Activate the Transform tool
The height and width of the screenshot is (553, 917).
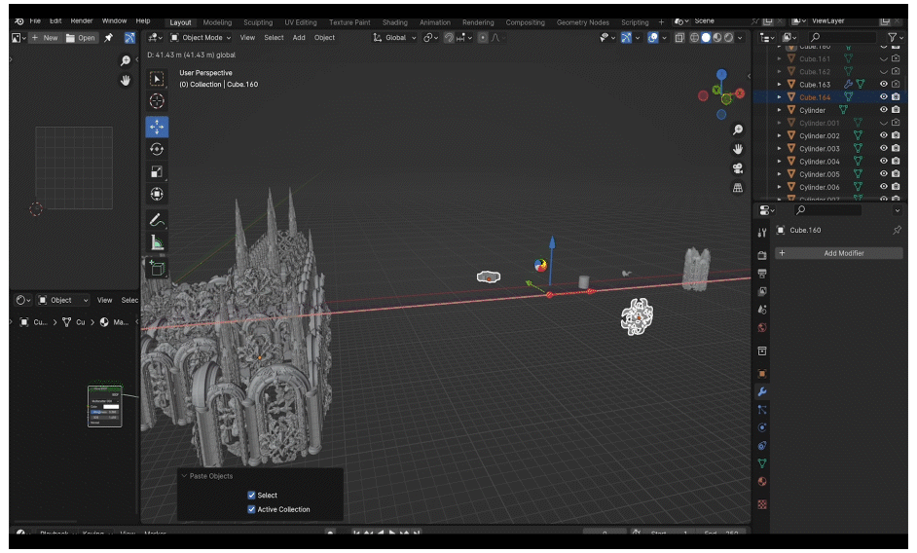157,194
